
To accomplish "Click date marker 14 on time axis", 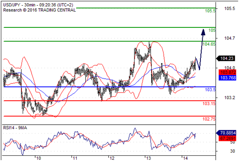I will tap(185, 158).
